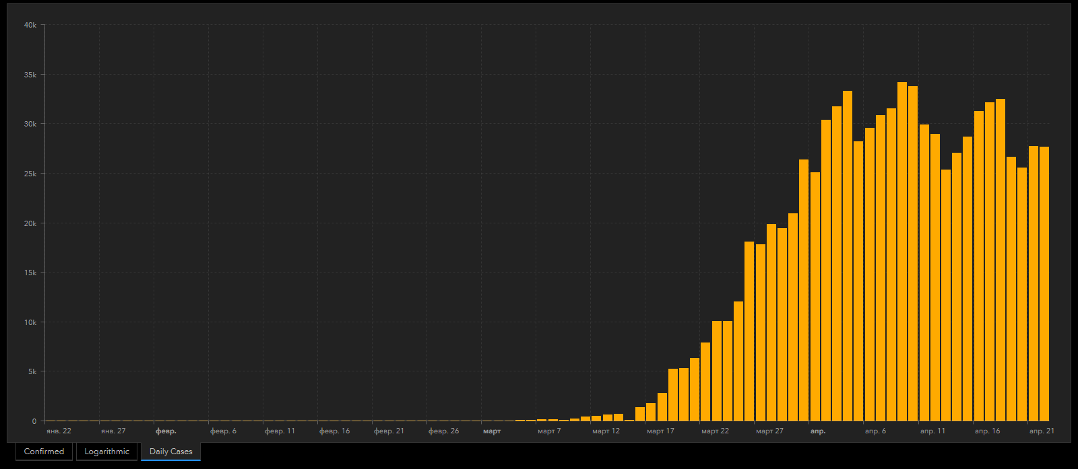
Task: Click the 5k y-axis label
Action: [32, 371]
